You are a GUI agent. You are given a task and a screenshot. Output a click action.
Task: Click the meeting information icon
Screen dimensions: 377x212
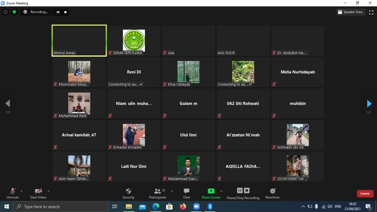click(x=5, y=12)
